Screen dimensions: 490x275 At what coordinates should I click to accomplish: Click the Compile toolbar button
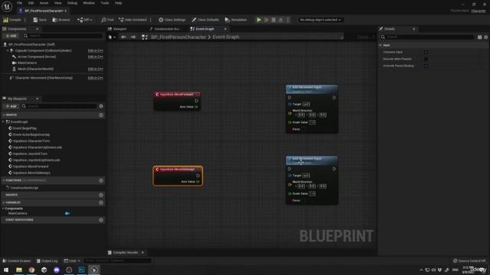[x=12, y=20]
